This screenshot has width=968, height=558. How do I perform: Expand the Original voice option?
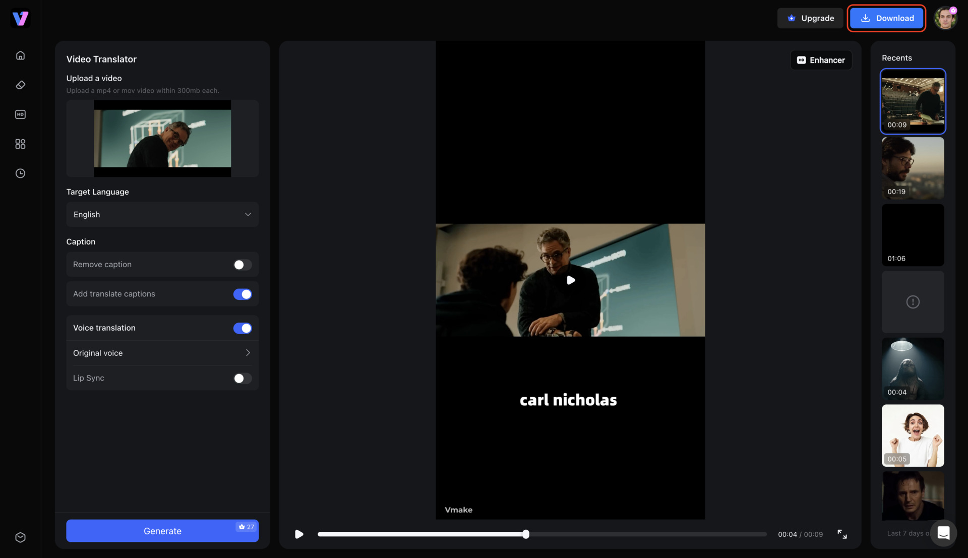pos(162,353)
